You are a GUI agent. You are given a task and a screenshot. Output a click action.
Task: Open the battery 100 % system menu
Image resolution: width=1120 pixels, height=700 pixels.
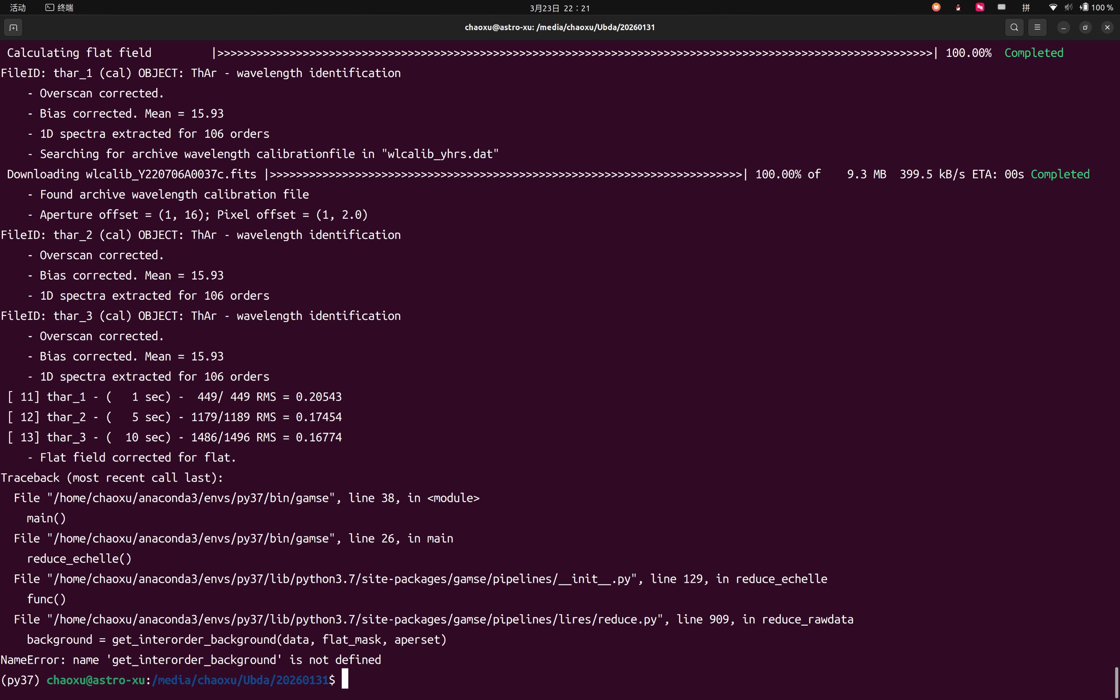1097,7
